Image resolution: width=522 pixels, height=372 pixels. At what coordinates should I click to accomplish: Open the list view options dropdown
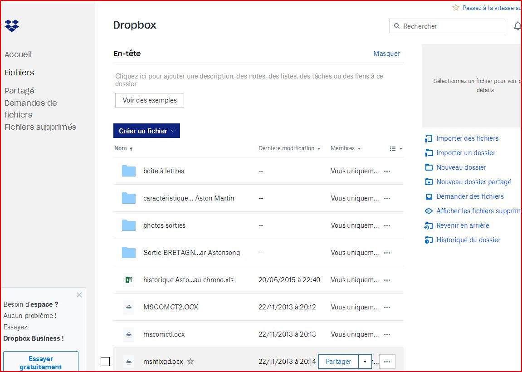[396, 149]
